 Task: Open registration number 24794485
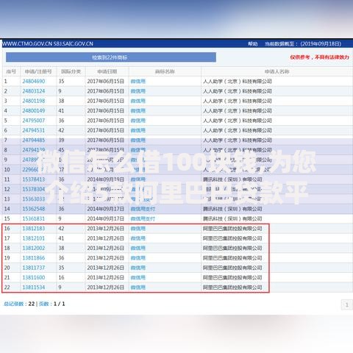point(34,140)
